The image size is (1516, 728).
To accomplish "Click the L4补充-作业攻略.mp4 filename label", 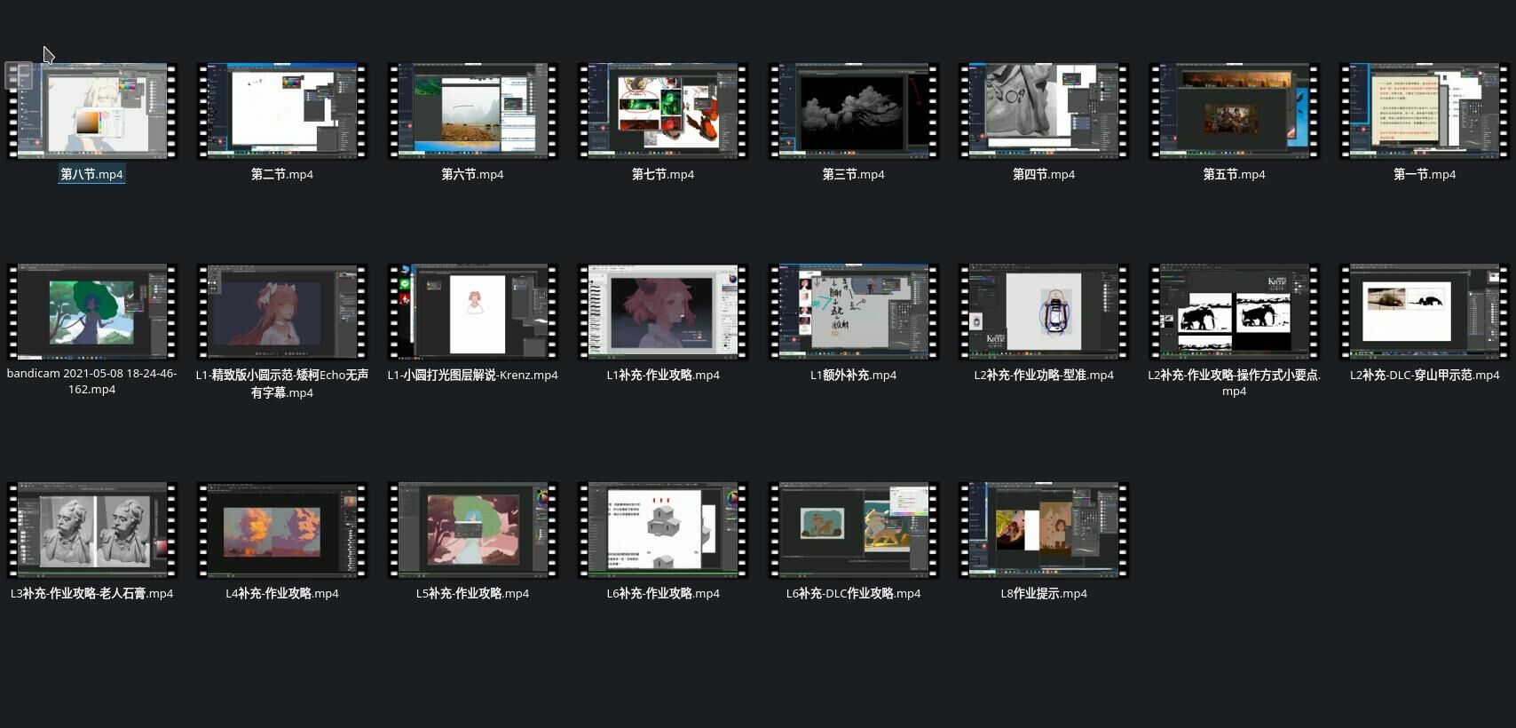I will click(x=282, y=593).
